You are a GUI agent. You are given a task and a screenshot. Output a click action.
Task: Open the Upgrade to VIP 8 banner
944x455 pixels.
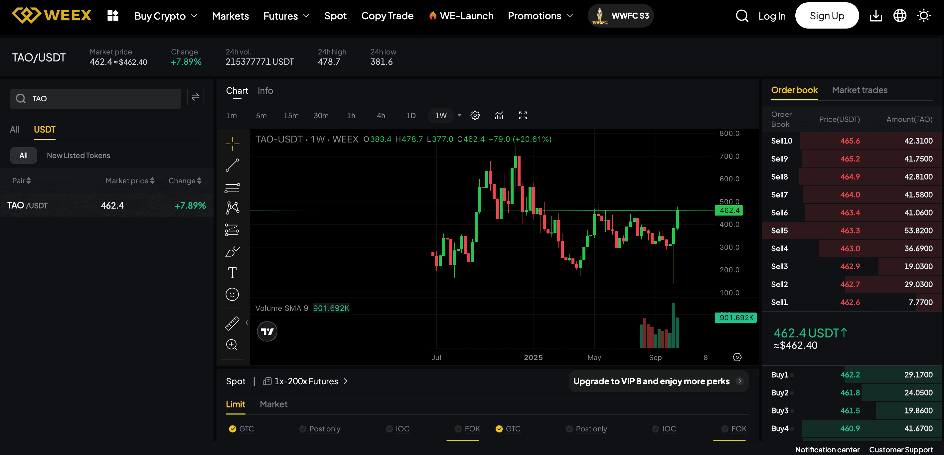pos(658,381)
